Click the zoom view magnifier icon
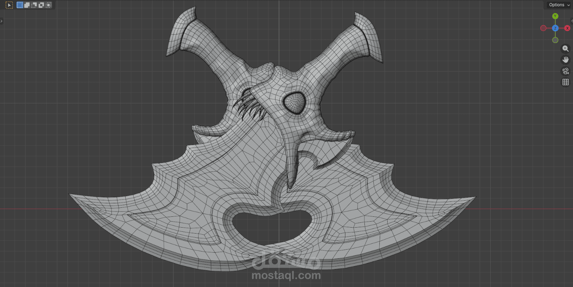The height and width of the screenshot is (287, 573). click(566, 49)
